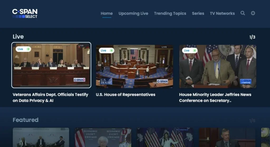270x147 pixels.
Task: Go to Trending Topics
Action: point(170,13)
